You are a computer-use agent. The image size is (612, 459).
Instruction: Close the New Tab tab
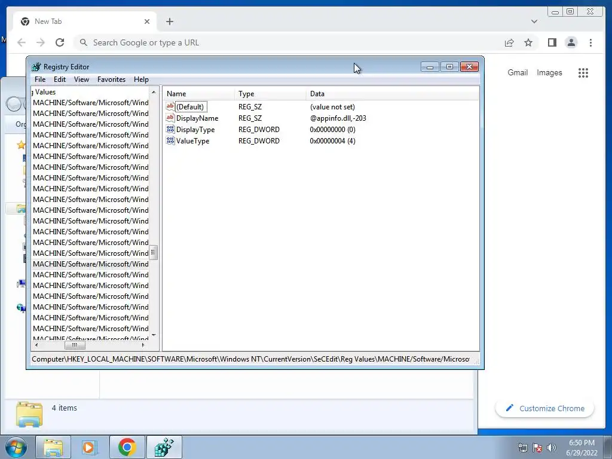pyautogui.click(x=147, y=22)
